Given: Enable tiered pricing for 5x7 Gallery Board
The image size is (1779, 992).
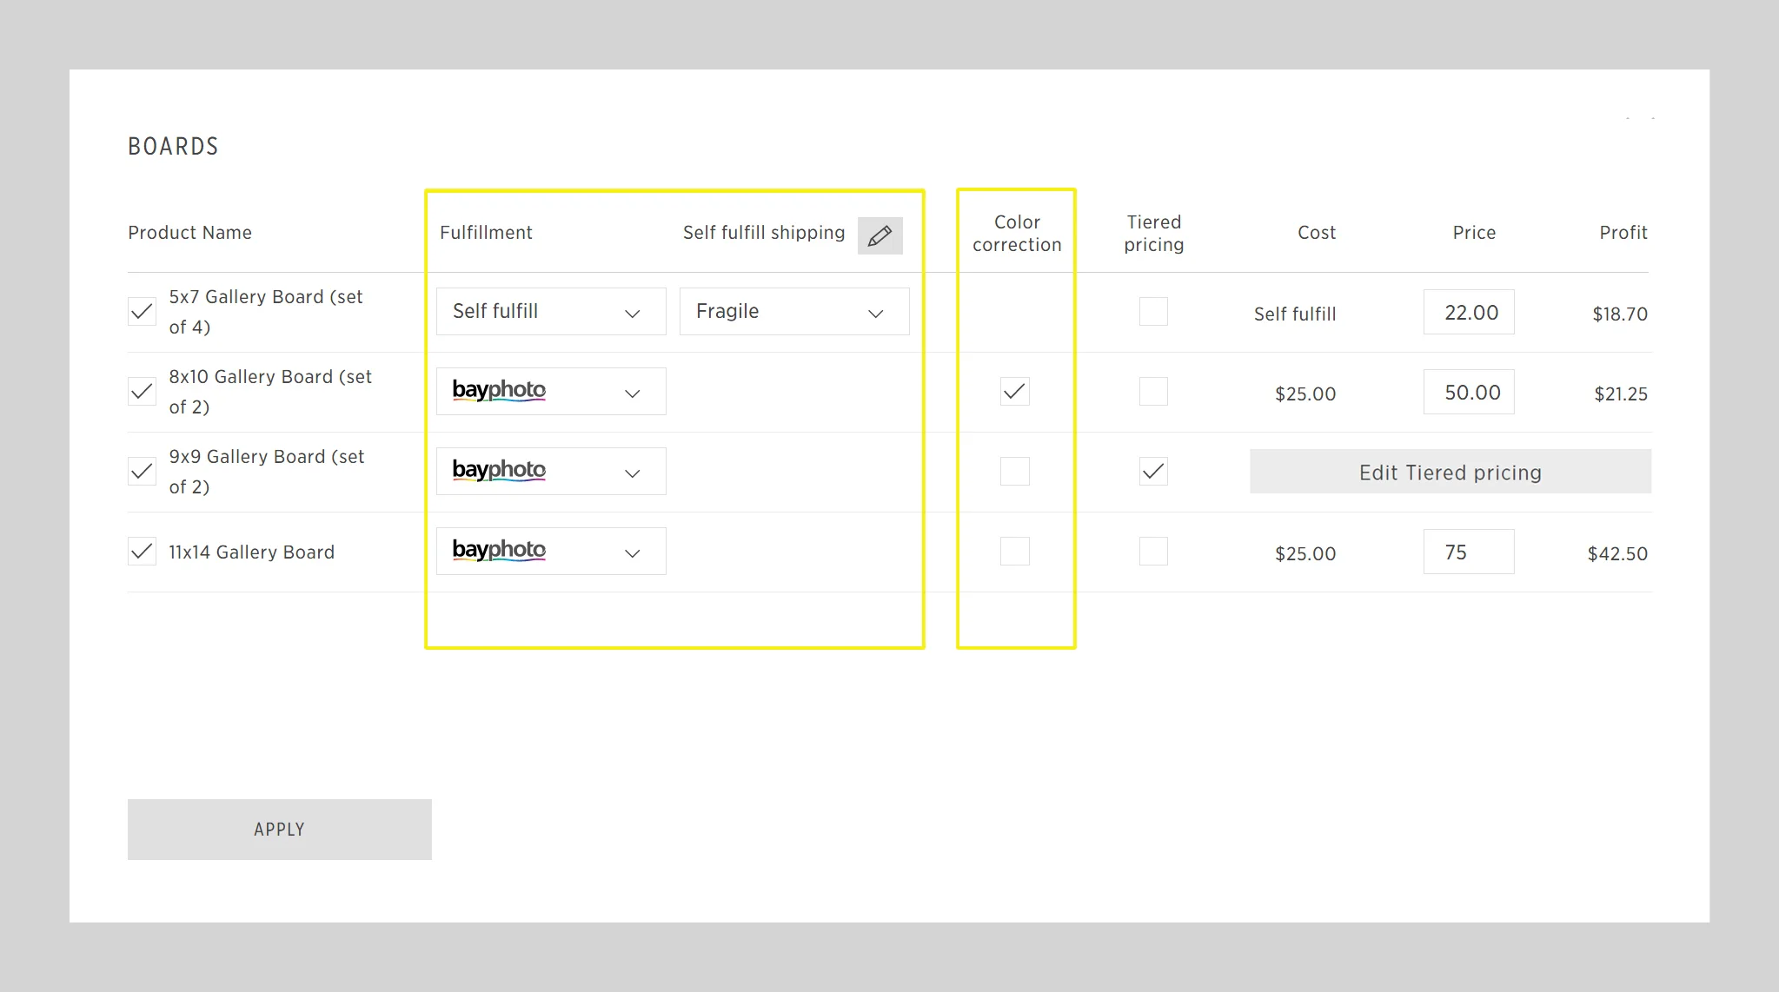Looking at the screenshot, I should (x=1153, y=311).
